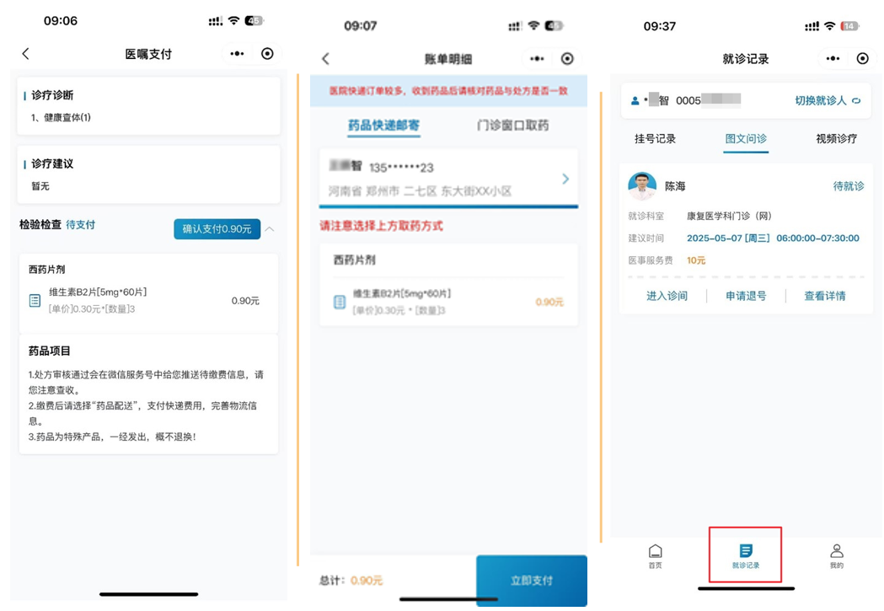
Task: Open 首页 home icon in bottom bar
Action: tap(655, 555)
